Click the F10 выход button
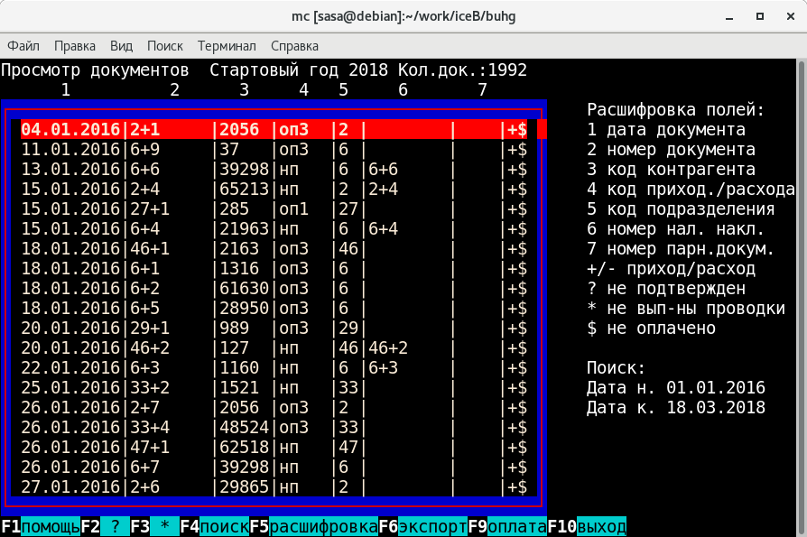The width and height of the screenshot is (807, 537). tap(587, 527)
